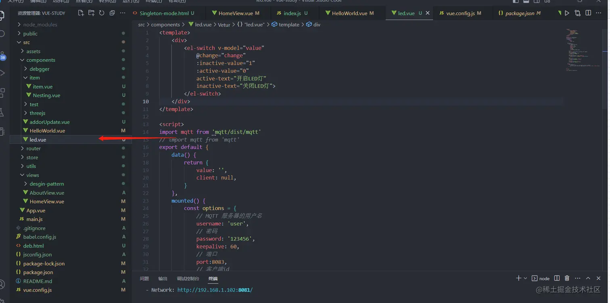Click the New Folder icon in explorer header
The height and width of the screenshot is (303, 610).
point(91,13)
